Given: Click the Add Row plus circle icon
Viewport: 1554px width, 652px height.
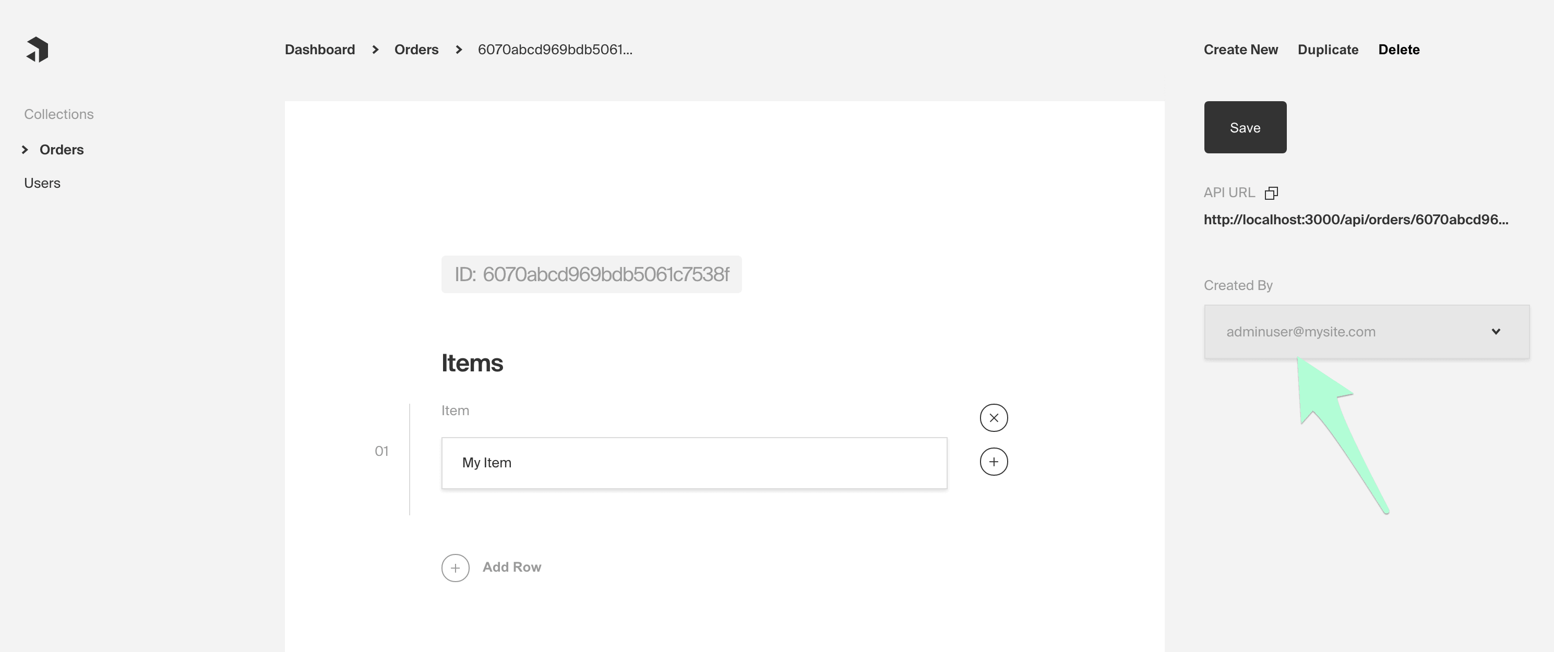Looking at the screenshot, I should click(455, 566).
